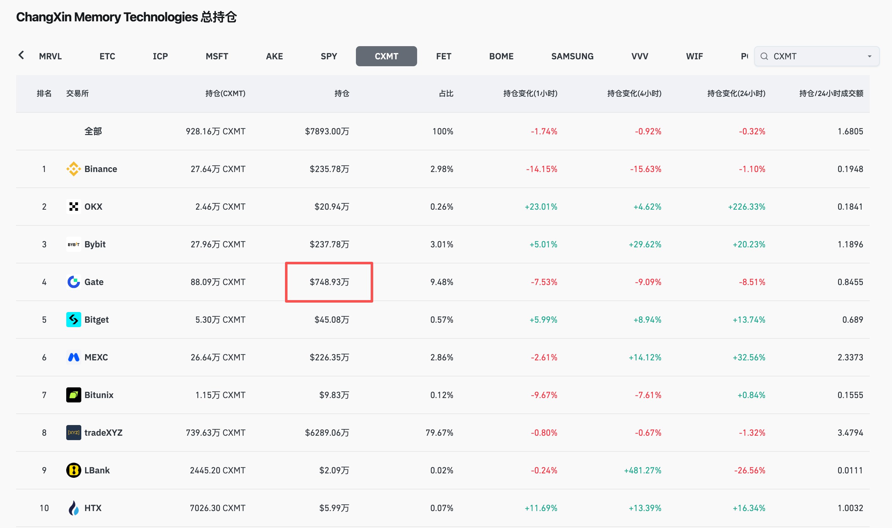Sort by 占比 column header
This screenshot has height=528, width=892.
pos(446,94)
